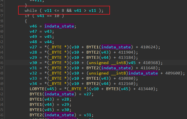
Task: Click the while loop condition line
Action: [64, 10]
